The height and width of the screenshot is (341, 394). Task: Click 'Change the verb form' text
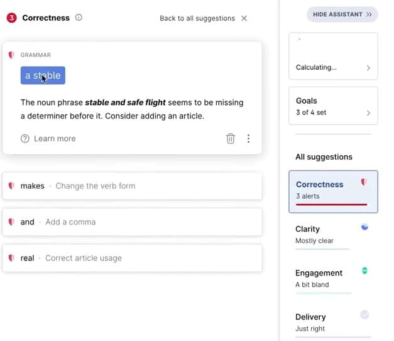(96, 186)
